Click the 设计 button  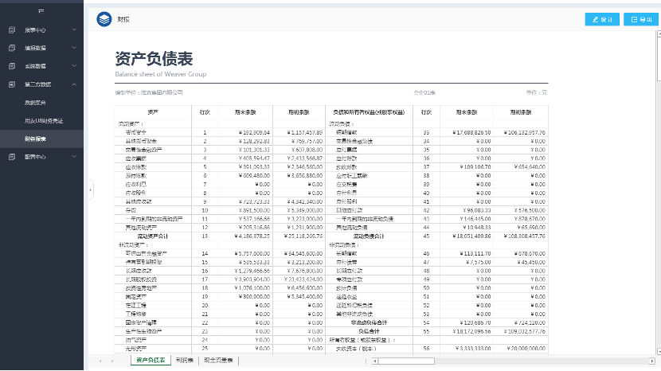point(602,19)
